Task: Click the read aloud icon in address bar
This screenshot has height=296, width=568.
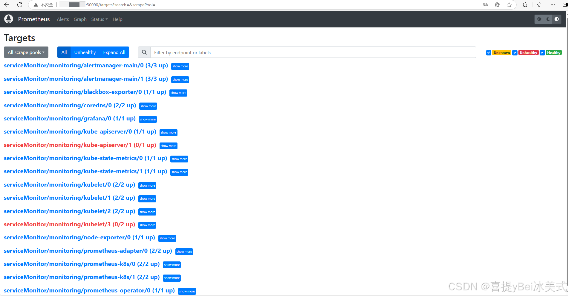Action: pyautogui.click(x=485, y=5)
